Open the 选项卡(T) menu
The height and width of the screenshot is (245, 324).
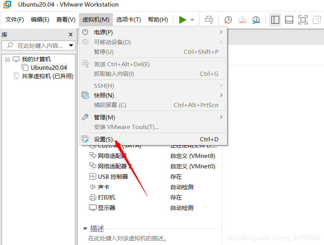click(x=129, y=20)
